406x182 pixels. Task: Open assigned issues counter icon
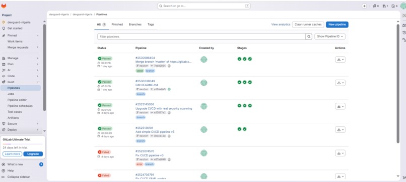point(376,6)
